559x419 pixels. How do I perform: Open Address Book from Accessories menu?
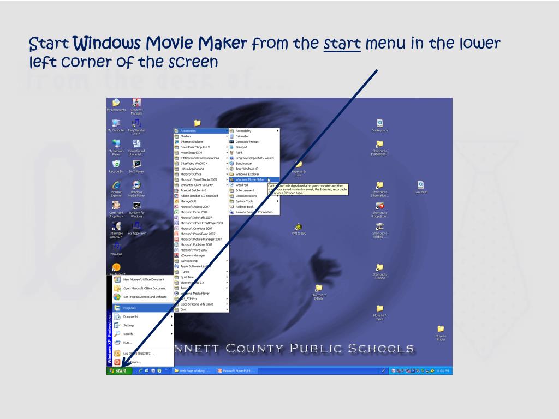[x=254, y=207]
